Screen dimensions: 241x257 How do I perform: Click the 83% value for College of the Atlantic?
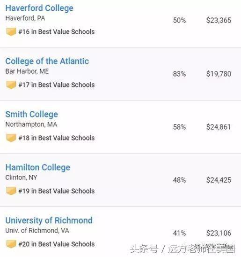(x=179, y=74)
